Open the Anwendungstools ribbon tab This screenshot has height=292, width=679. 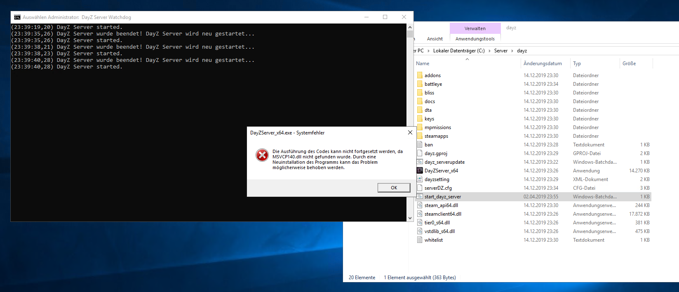pyautogui.click(x=475, y=39)
